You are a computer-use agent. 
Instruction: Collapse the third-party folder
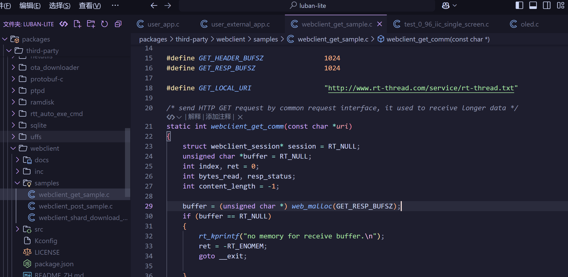[x=9, y=51]
